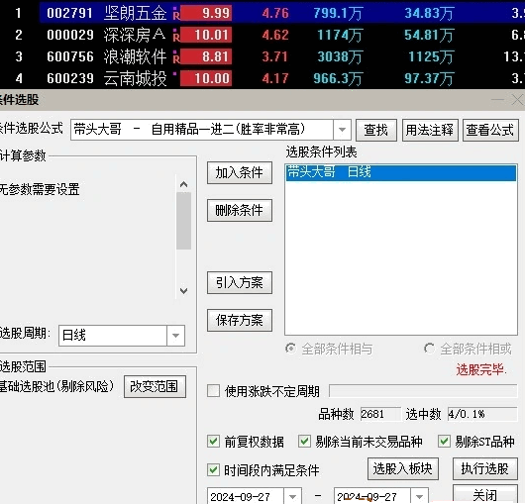The height and width of the screenshot is (504, 525).
Task: Open the end date 2024-09-27 dropdown
Action: pos(419,497)
